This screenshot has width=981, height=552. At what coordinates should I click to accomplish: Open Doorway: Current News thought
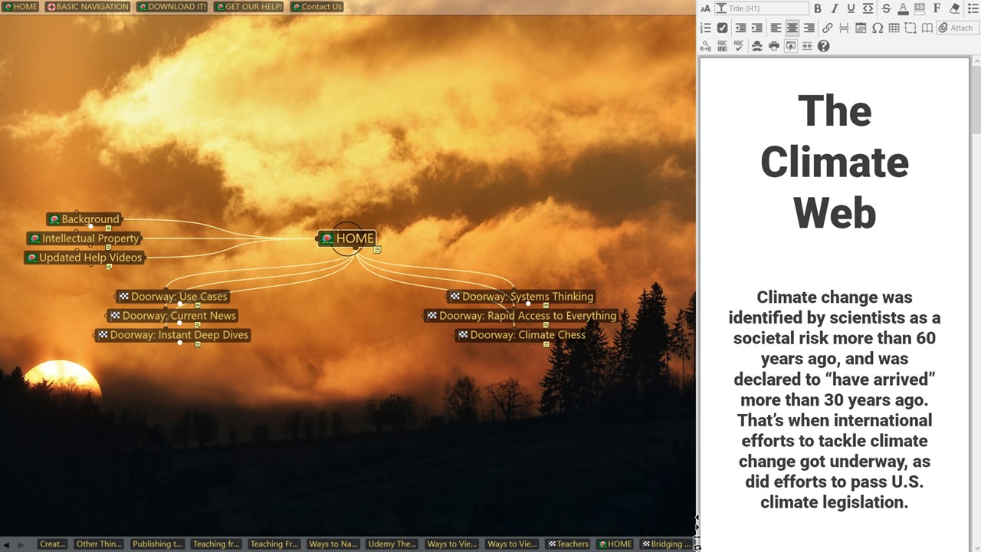(172, 316)
